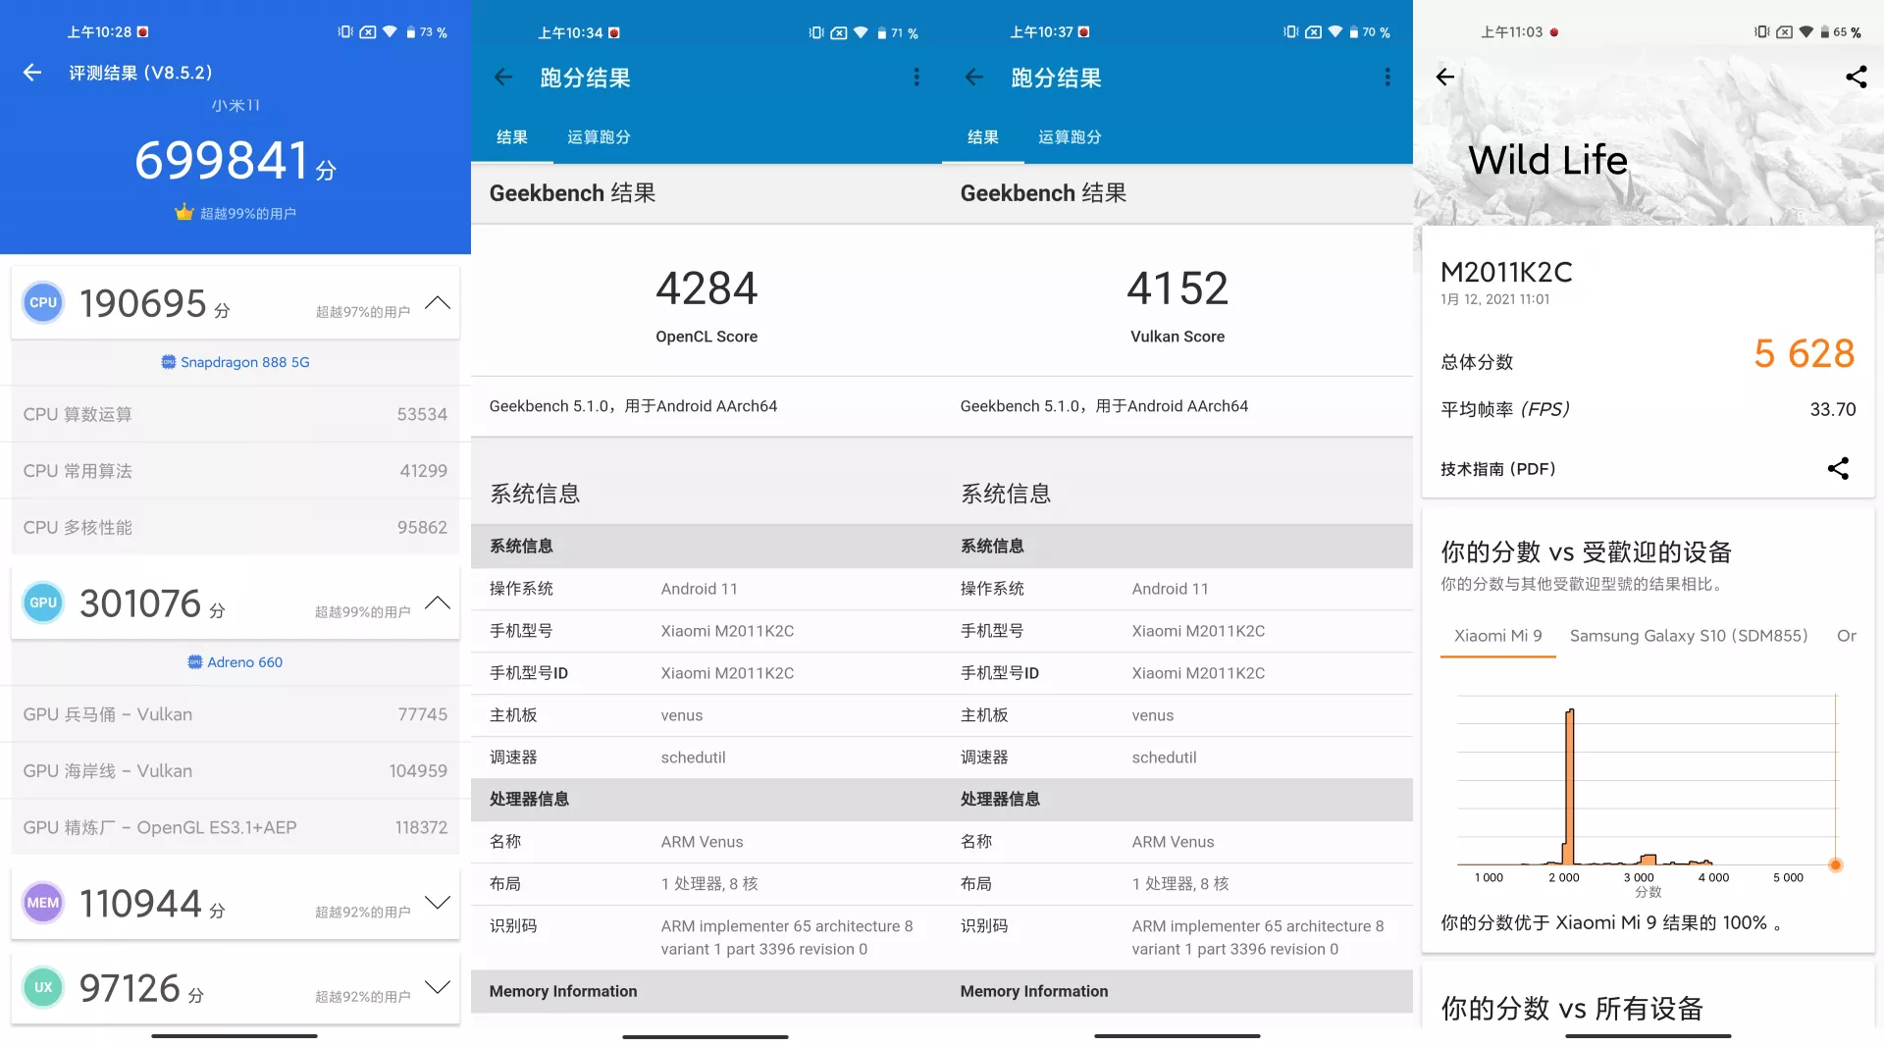Collapse the GPU score section

pos(438,603)
